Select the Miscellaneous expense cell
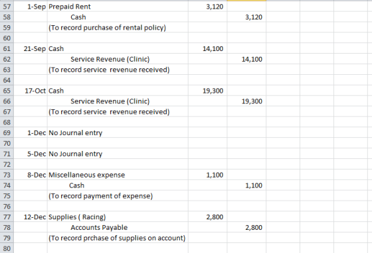 tap(118, 175)
